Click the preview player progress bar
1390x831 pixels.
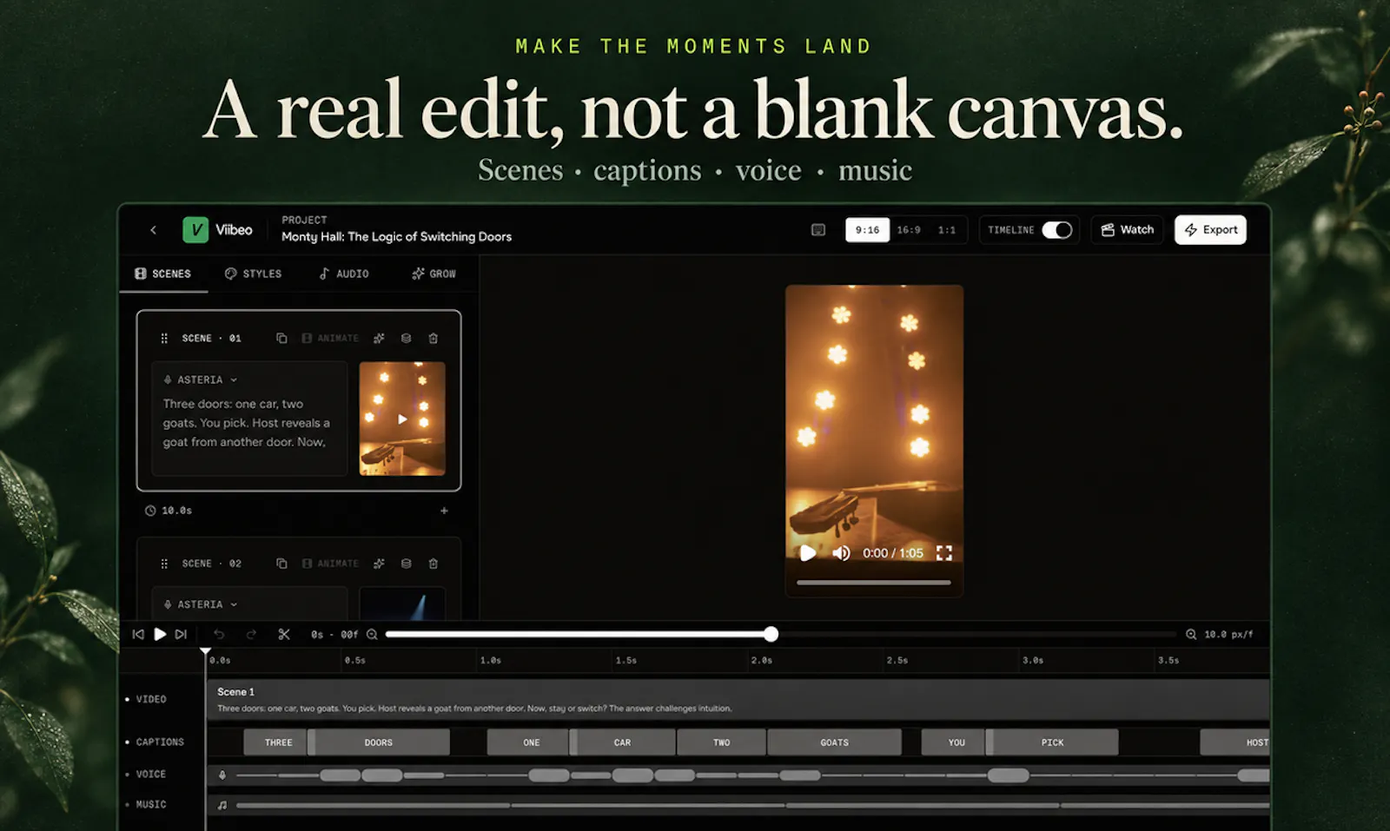874,583
